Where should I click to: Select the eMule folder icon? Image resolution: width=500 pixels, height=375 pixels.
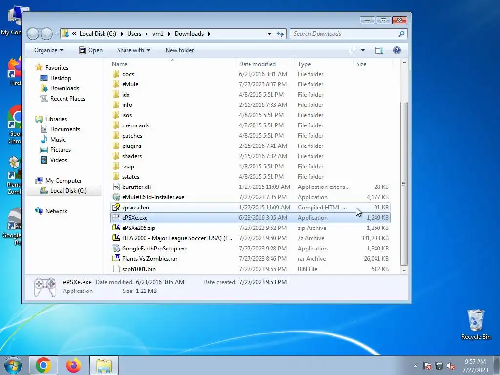(x=116, y=84)
